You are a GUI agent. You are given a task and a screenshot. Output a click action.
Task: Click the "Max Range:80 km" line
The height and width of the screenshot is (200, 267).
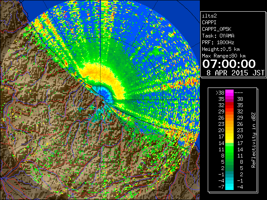click(224, 56)
